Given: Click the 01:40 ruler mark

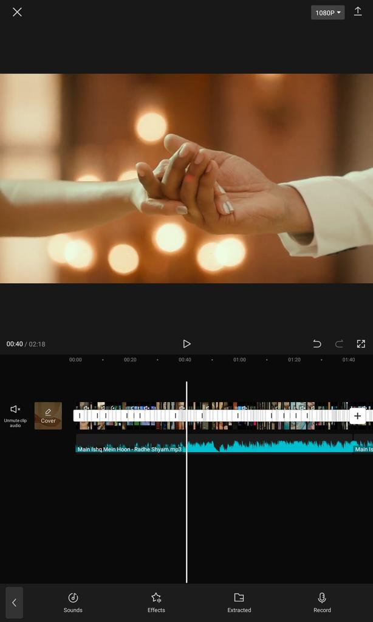Looking at the screenshot, I should point(349,360).
